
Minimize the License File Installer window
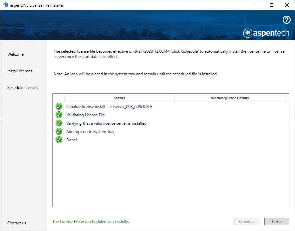pyautogui.click(x=257, y=5)
